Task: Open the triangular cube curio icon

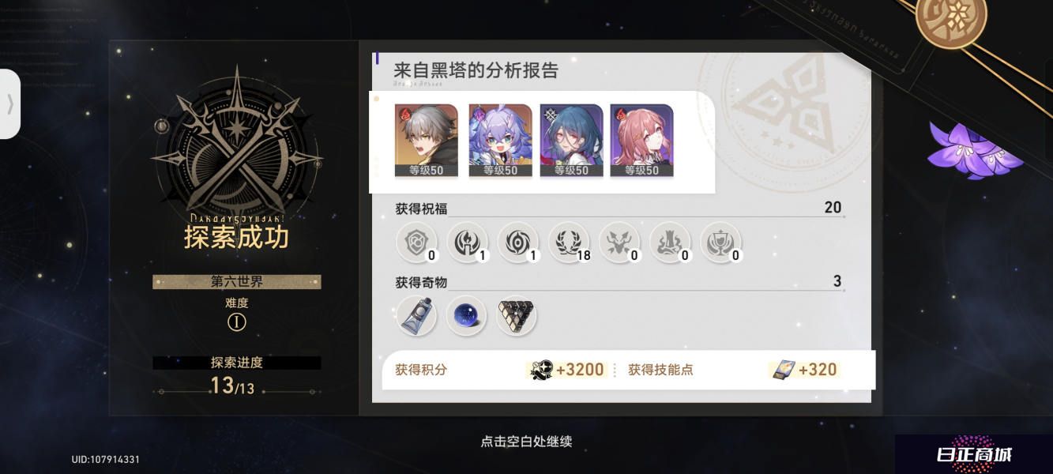Action: (x=517, y=316)
